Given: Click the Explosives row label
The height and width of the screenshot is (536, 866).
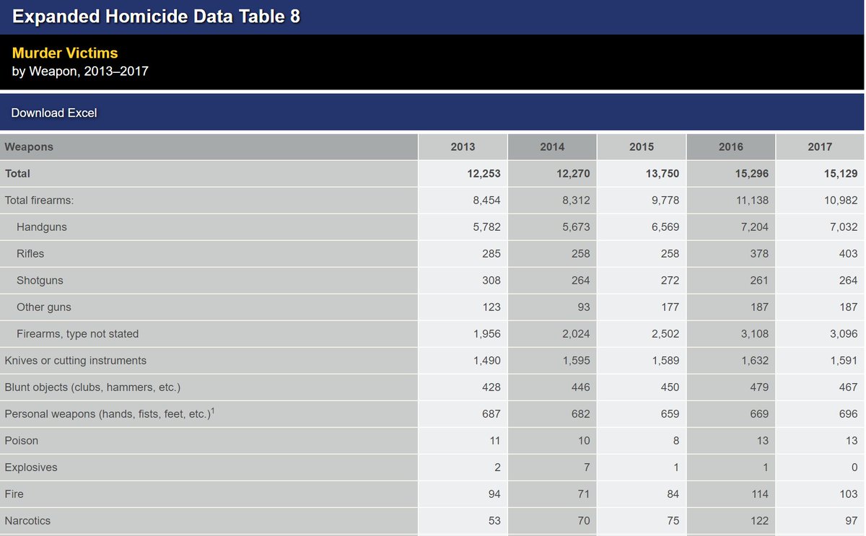Looking at the screenshot, I should pos(31,467).
